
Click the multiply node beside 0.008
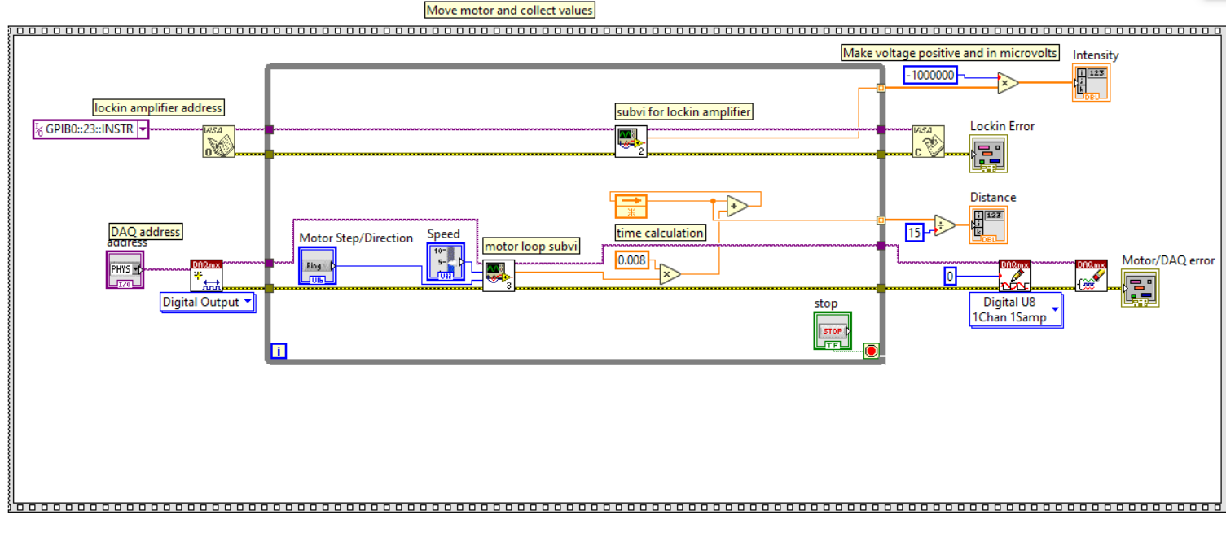670,275
